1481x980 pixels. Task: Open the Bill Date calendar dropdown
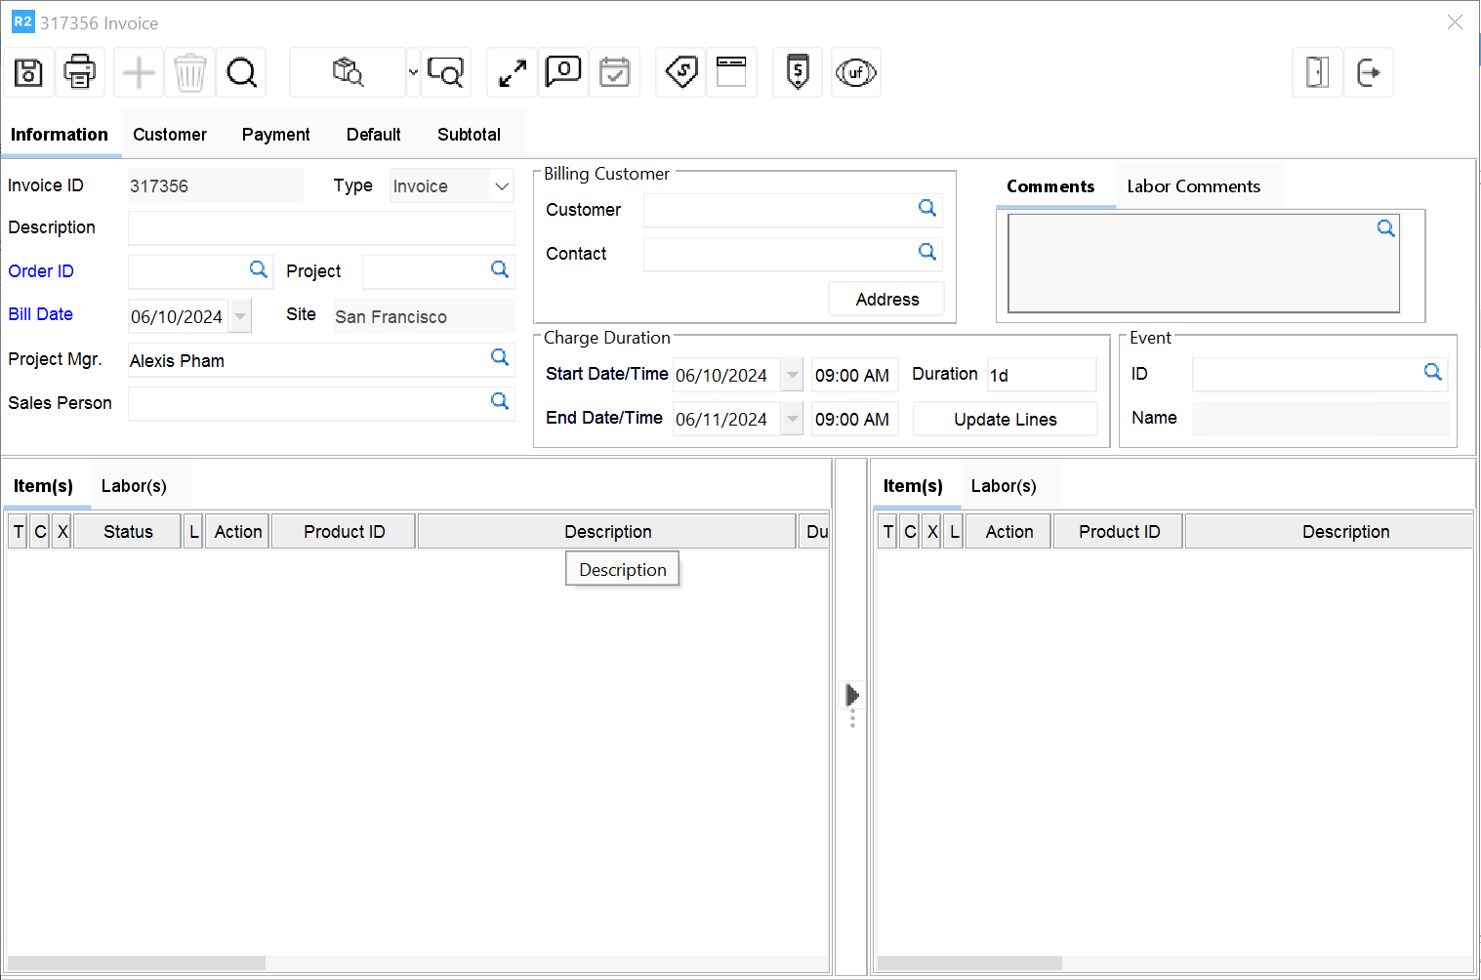240,316
